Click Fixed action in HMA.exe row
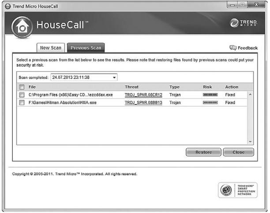This screenshot has height=213, width=270. click(x=230, y=103)
